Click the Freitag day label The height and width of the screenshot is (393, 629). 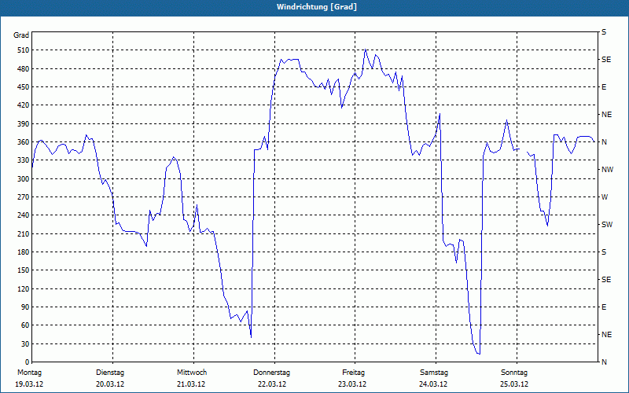pyautogui.click(x=353, y=373)
